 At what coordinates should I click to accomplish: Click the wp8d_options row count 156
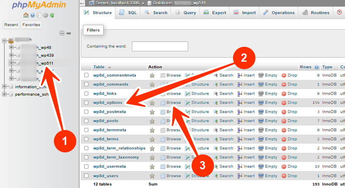pyautogui.click(x=316, y=103)
